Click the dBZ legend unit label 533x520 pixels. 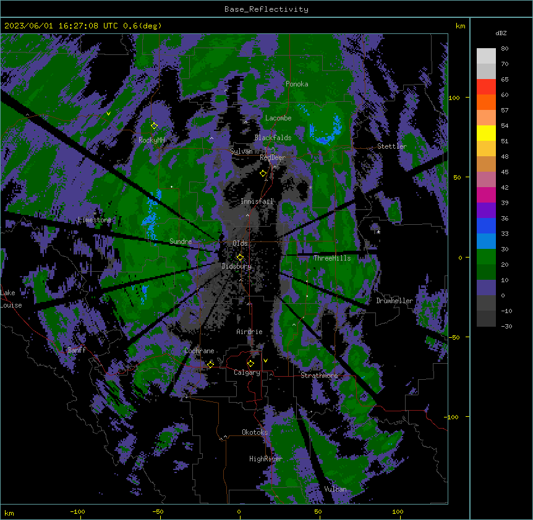[501, 33]
